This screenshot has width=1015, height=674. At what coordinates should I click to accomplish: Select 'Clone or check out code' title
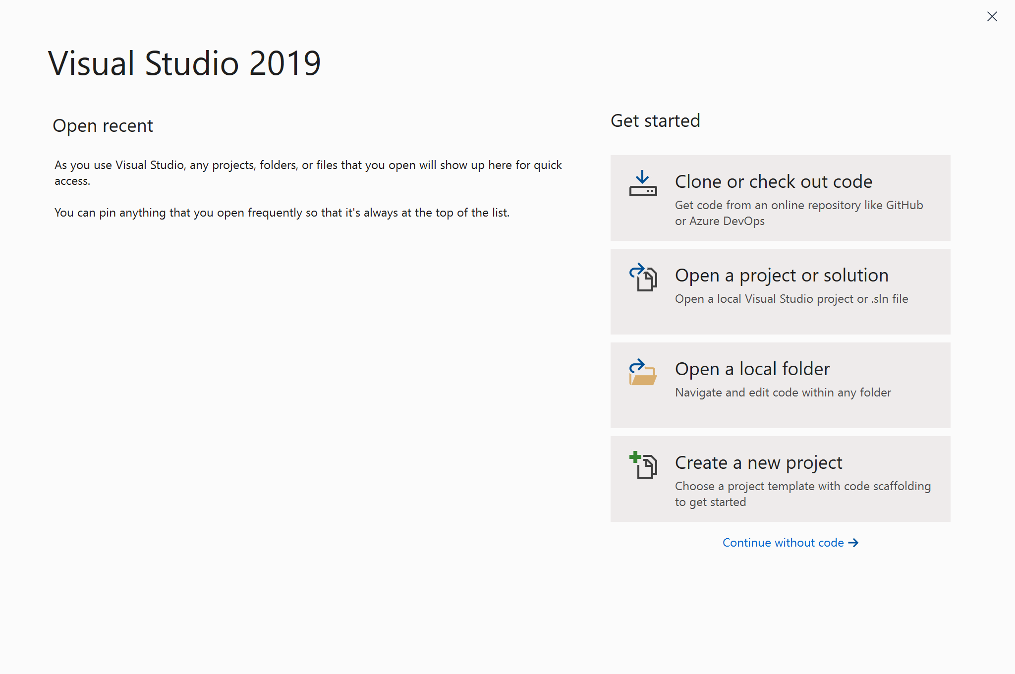coord(773,182)
